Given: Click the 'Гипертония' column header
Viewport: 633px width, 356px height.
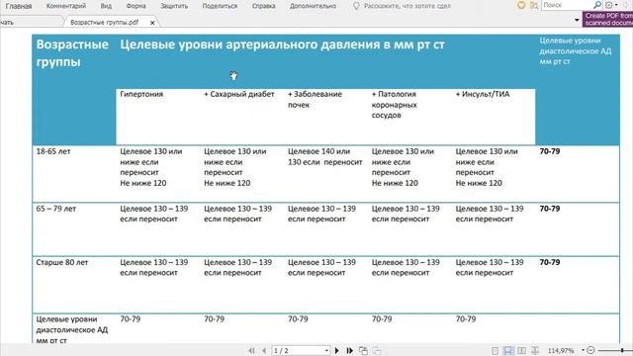Looking at the screenshot, I should pos(141,94).
